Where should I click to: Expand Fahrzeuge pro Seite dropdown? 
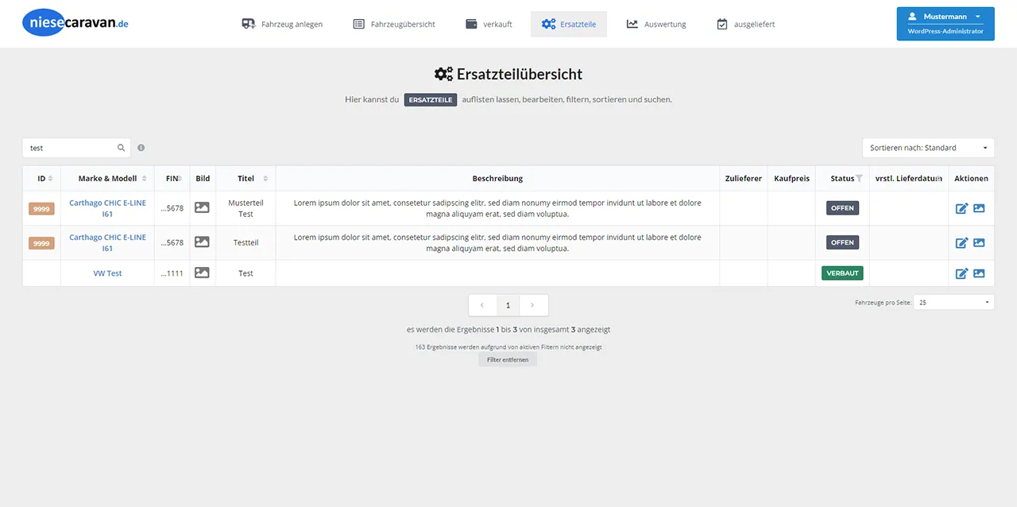pos(953,302)
